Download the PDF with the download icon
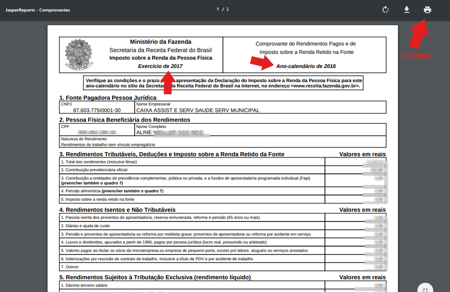The height and width of the screenshot is (292, 450). coord(406,10)
